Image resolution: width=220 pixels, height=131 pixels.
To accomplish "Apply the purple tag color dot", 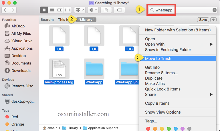I will click(x=183, y=129).
